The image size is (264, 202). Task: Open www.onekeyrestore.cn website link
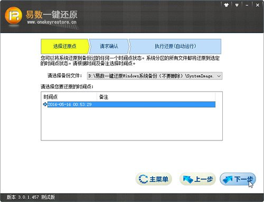pos(52,22)
